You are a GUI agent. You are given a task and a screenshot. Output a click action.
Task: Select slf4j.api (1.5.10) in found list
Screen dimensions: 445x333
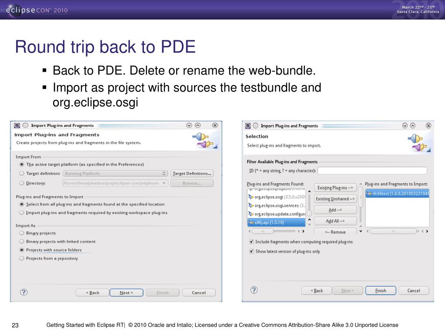click(x=276, y=222)
